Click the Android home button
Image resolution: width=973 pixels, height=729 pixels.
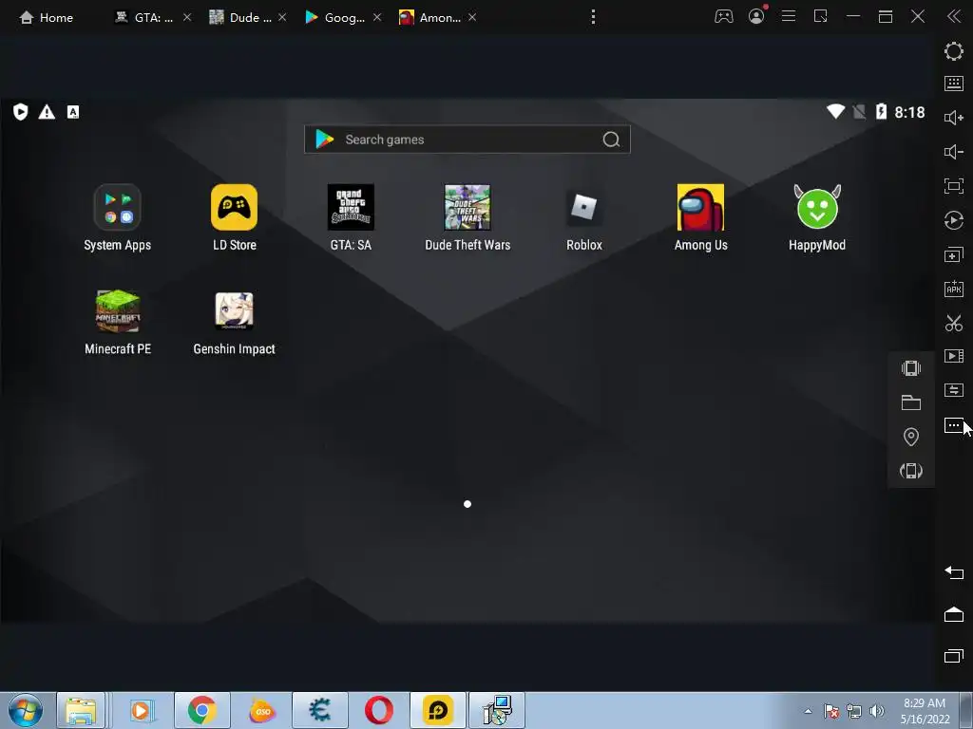(x=954, y=614)
